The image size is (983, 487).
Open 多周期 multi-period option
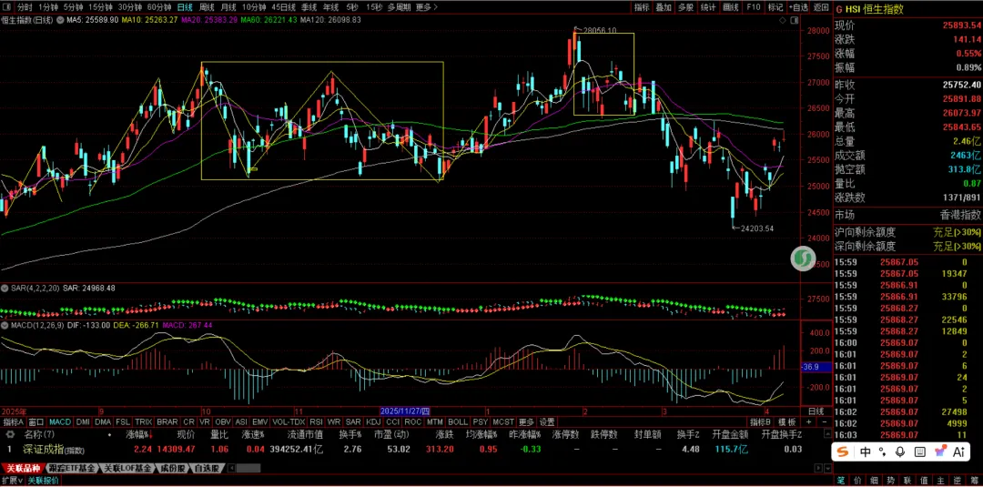[x=400, y=7]
